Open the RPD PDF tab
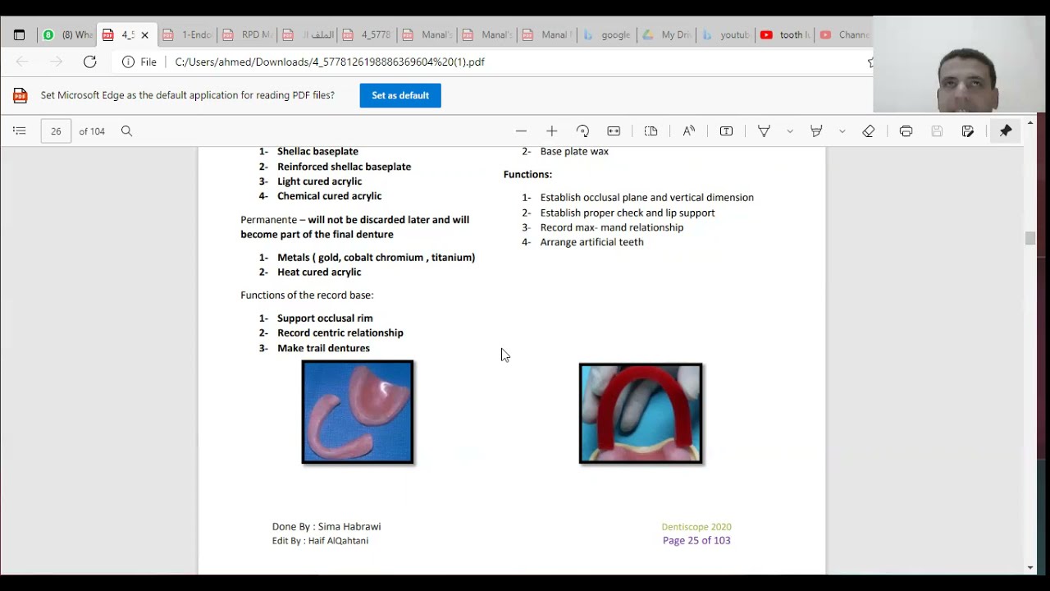 pyautogui.click(x=248, y=34)
